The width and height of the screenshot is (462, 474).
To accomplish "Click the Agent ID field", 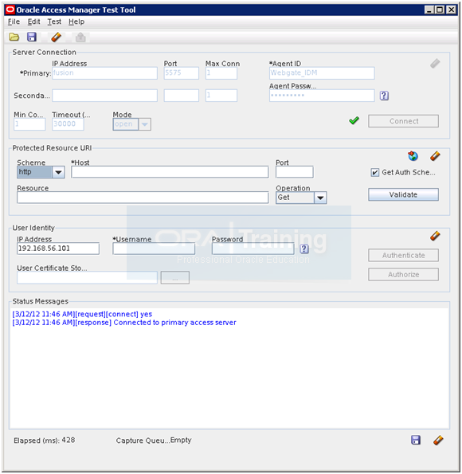I will pos(322,73).
